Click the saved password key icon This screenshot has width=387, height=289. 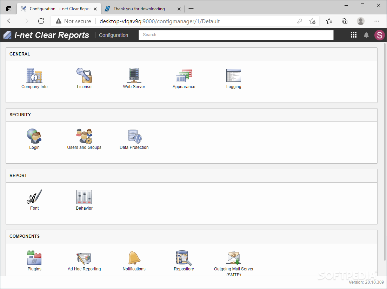point(299,21)
